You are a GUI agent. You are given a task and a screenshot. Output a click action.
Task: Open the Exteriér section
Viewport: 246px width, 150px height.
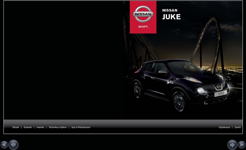(28, 127)
